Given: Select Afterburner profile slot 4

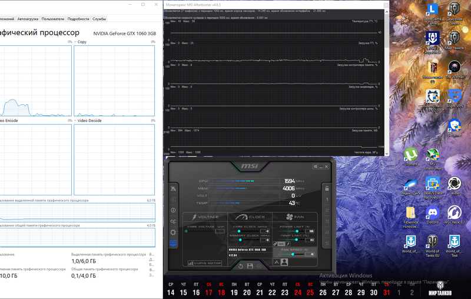Looking at the screenshot, I should click(x=327, y=232).
